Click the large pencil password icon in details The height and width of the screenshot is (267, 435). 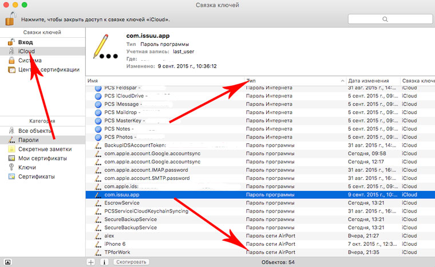105,46
